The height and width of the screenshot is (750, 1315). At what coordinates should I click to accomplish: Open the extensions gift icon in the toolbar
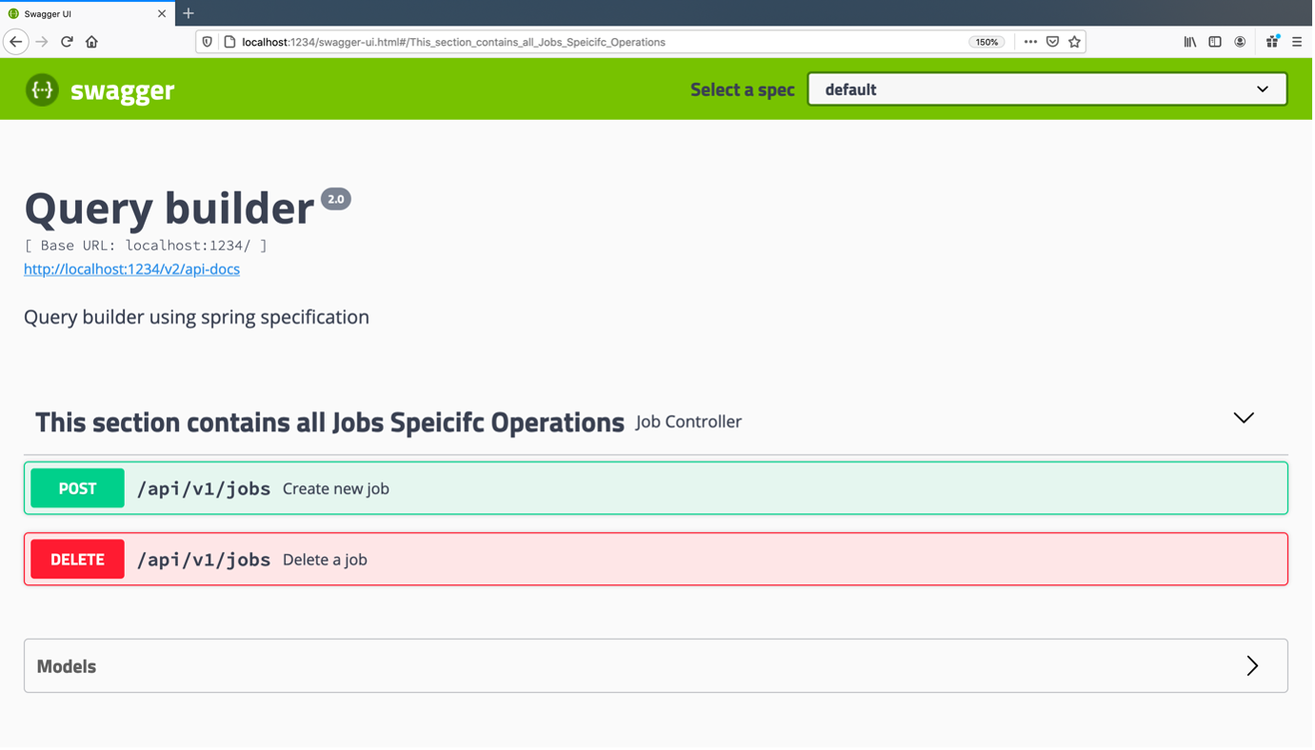(1272, 41)
